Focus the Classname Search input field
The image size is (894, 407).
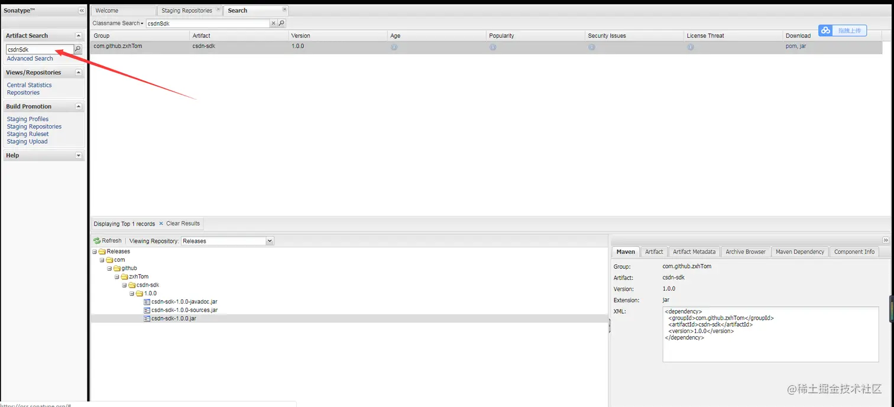coord(208,24)
